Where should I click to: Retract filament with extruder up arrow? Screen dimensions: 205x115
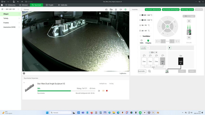pos(189,21)
